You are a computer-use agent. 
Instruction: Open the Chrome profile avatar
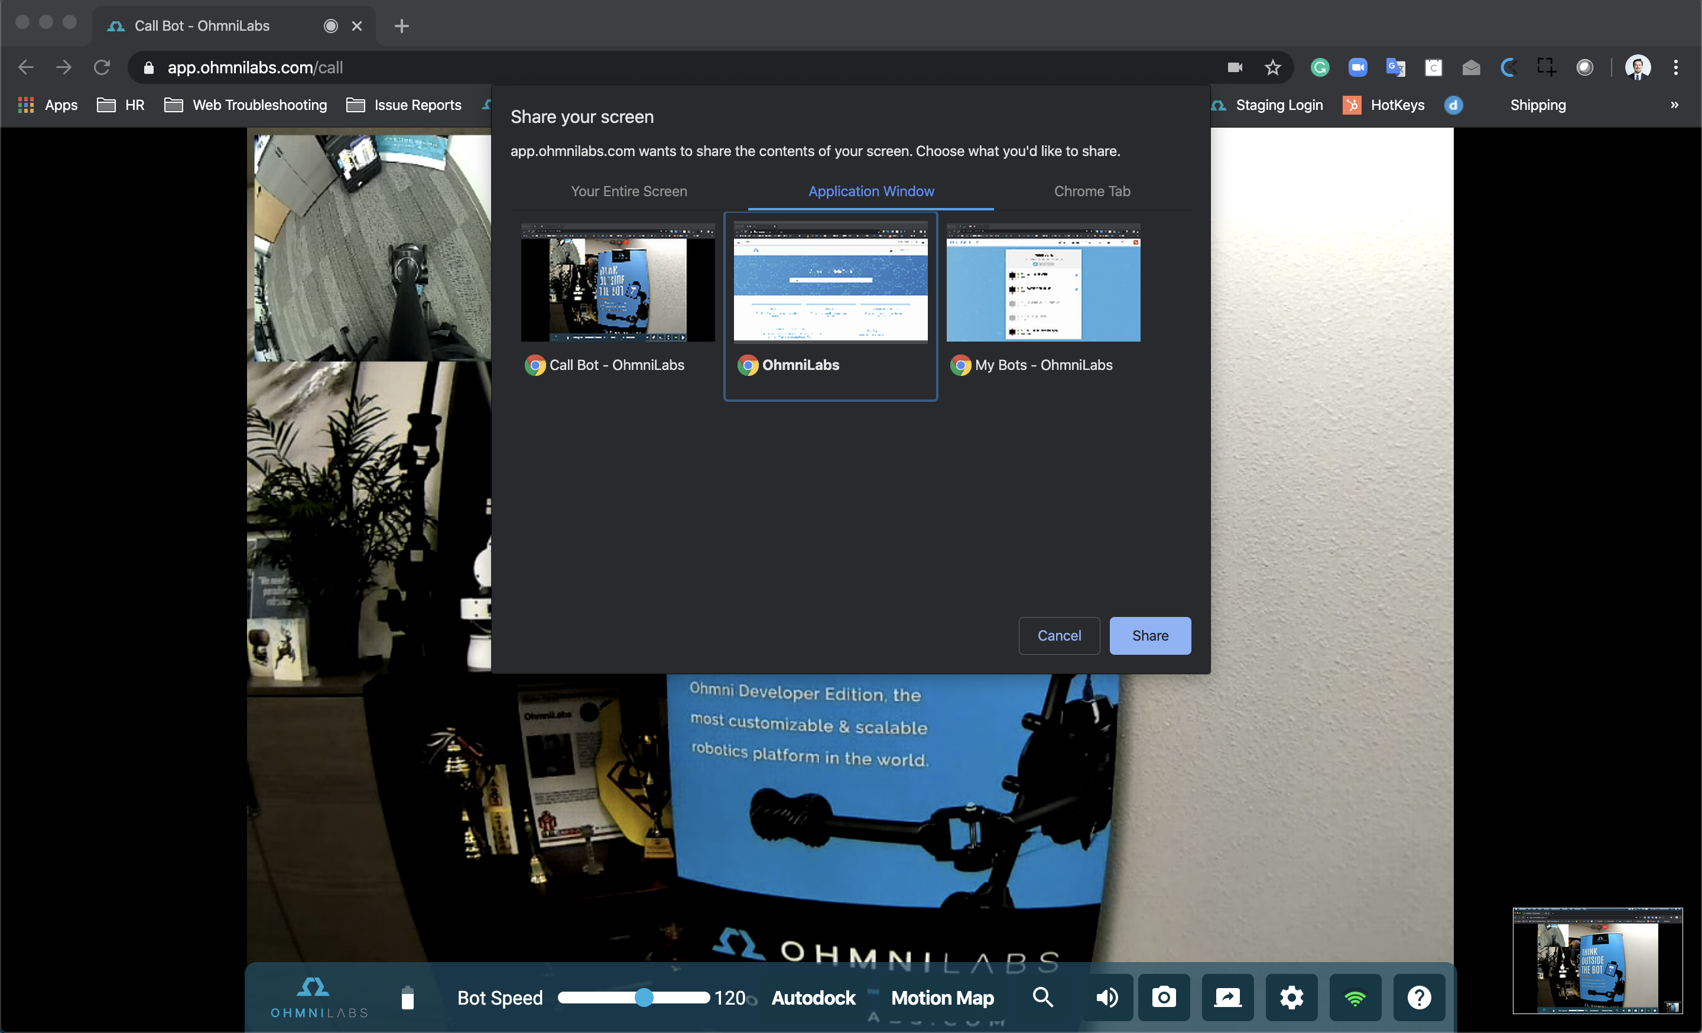point(1638,67)
